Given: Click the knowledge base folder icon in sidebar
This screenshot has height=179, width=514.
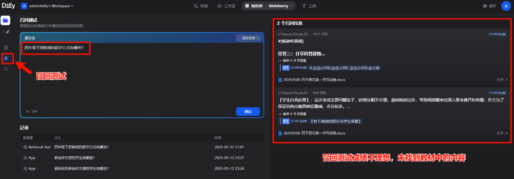Looking at the screenshot, I should click(5, 20).
